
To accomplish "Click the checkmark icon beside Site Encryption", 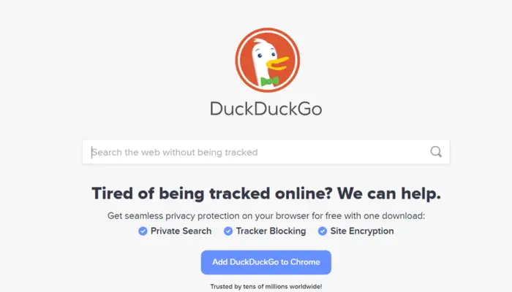I will pyautogui.click(x=323, y=231).
